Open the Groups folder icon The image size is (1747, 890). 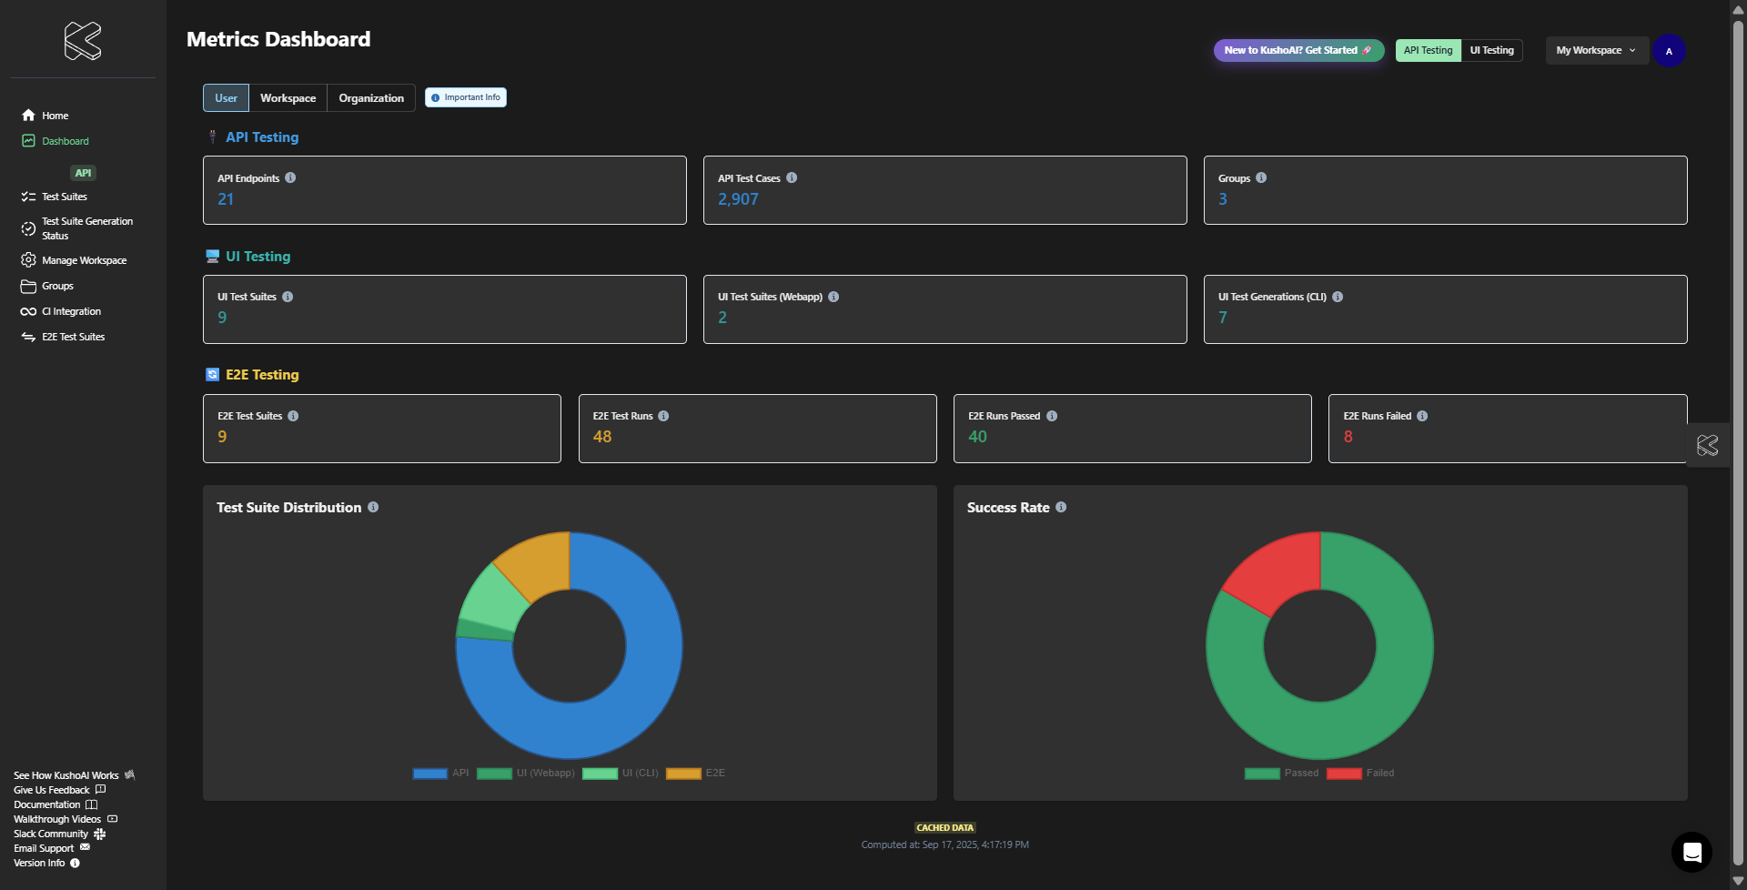tap(28, 286)
